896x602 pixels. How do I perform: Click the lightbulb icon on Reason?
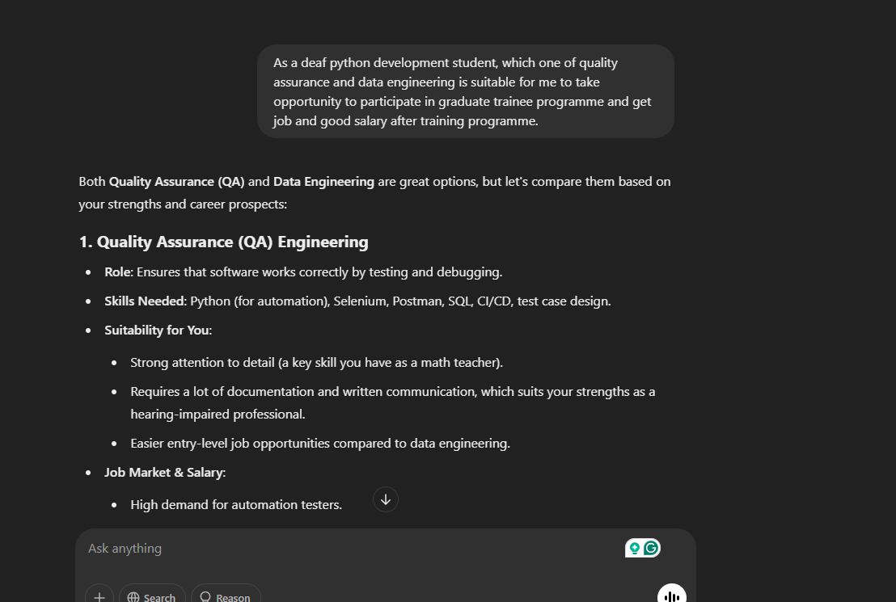[205, 597]
